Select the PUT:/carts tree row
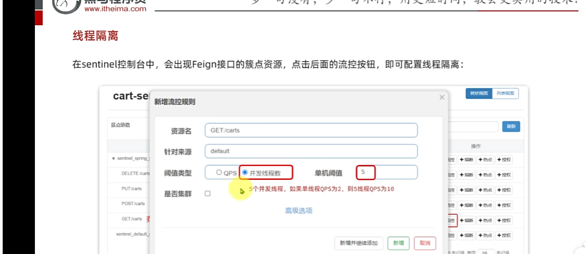The image size is (586, 254). (132, 188)
